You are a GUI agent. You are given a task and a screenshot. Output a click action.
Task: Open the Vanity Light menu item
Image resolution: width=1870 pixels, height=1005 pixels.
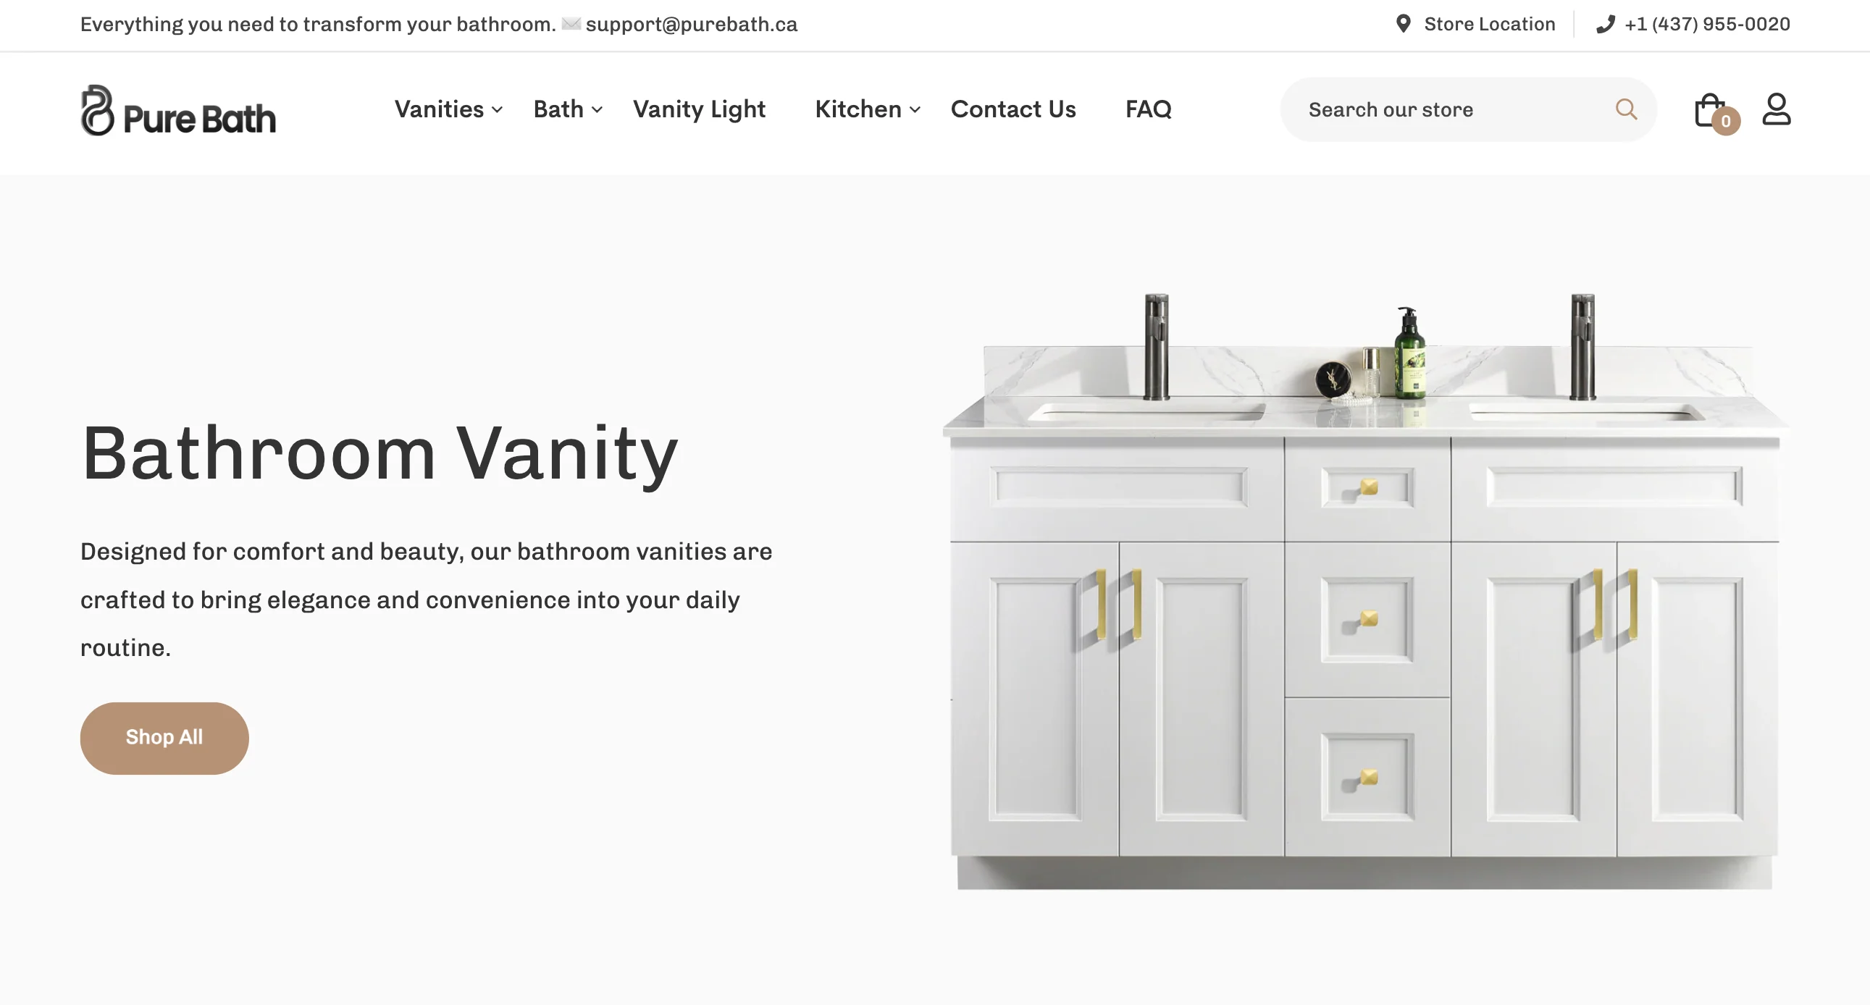click(699, 109)
